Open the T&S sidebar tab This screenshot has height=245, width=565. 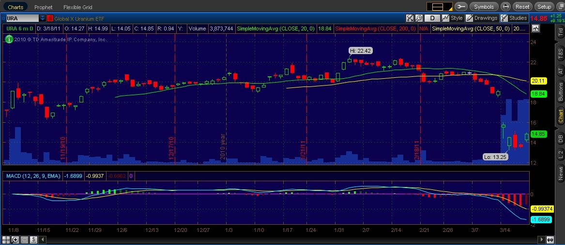pos(560,53)
